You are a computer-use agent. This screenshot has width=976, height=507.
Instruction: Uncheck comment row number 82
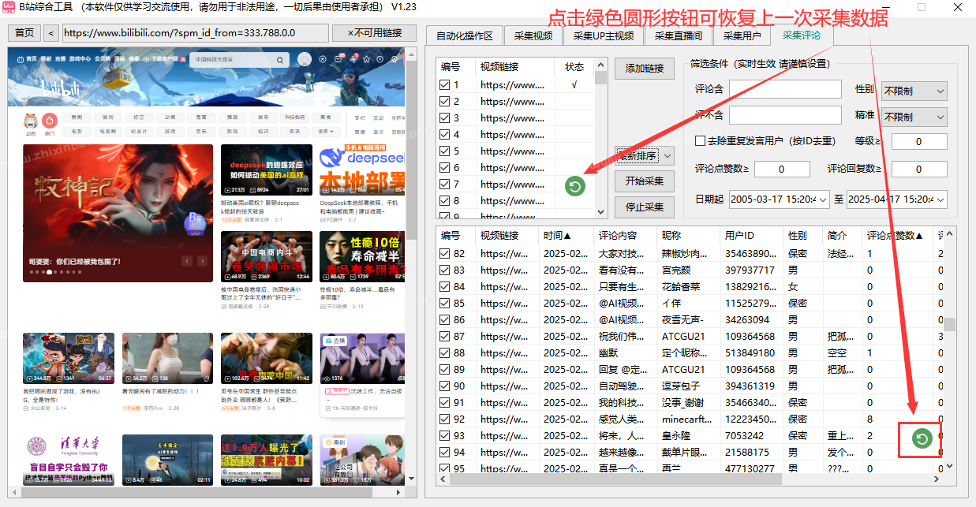click(x=443, y=253)
